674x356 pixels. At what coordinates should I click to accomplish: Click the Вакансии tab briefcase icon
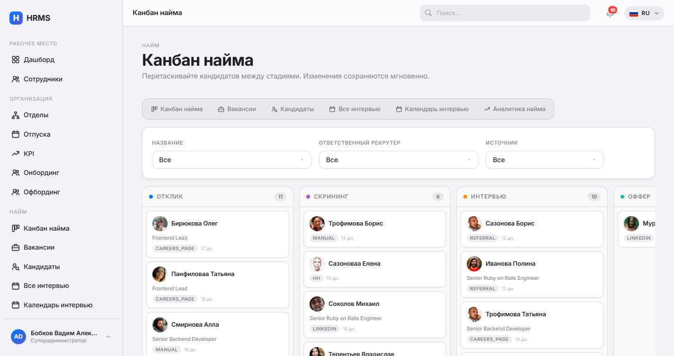coord(221,109)
